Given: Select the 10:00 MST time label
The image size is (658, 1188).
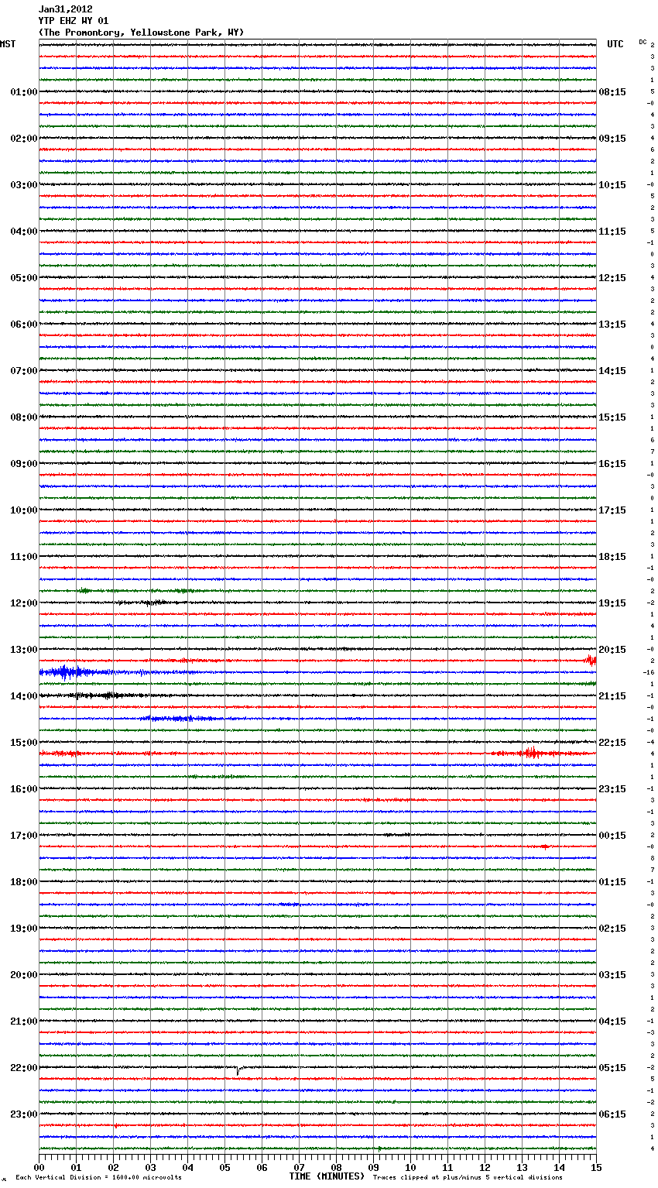Looking at the screenshot, I should [x=23, y=510].
